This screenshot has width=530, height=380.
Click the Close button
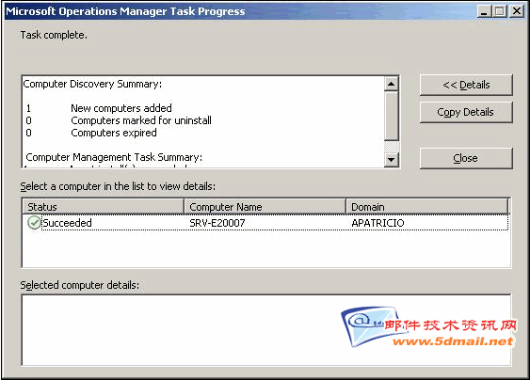466,158
